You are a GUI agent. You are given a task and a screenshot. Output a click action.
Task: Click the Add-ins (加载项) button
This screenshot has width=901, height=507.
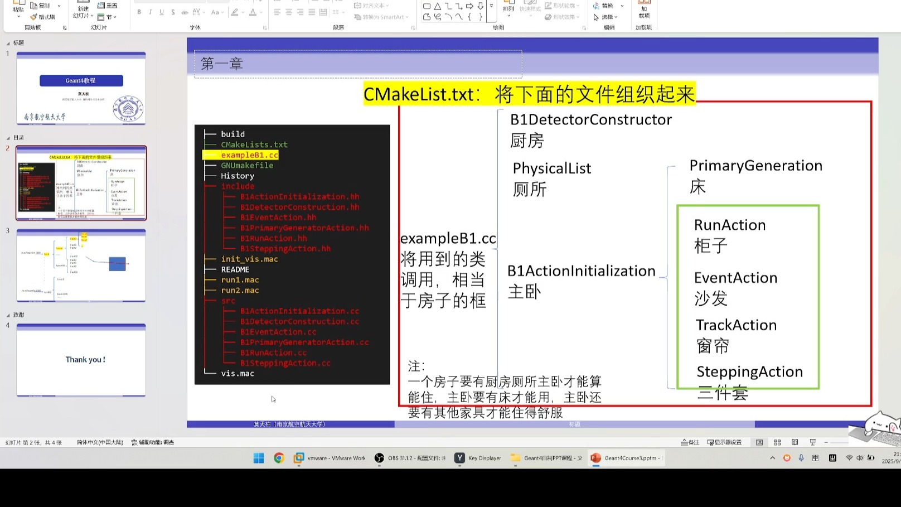(x=644, y=10)
